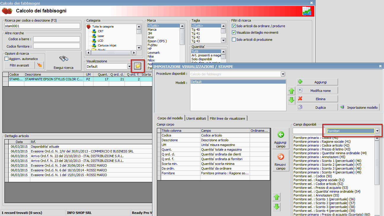Click the Campi disponibili search field
Viewport: 384px width, 216px height.
tap(309, 131)
